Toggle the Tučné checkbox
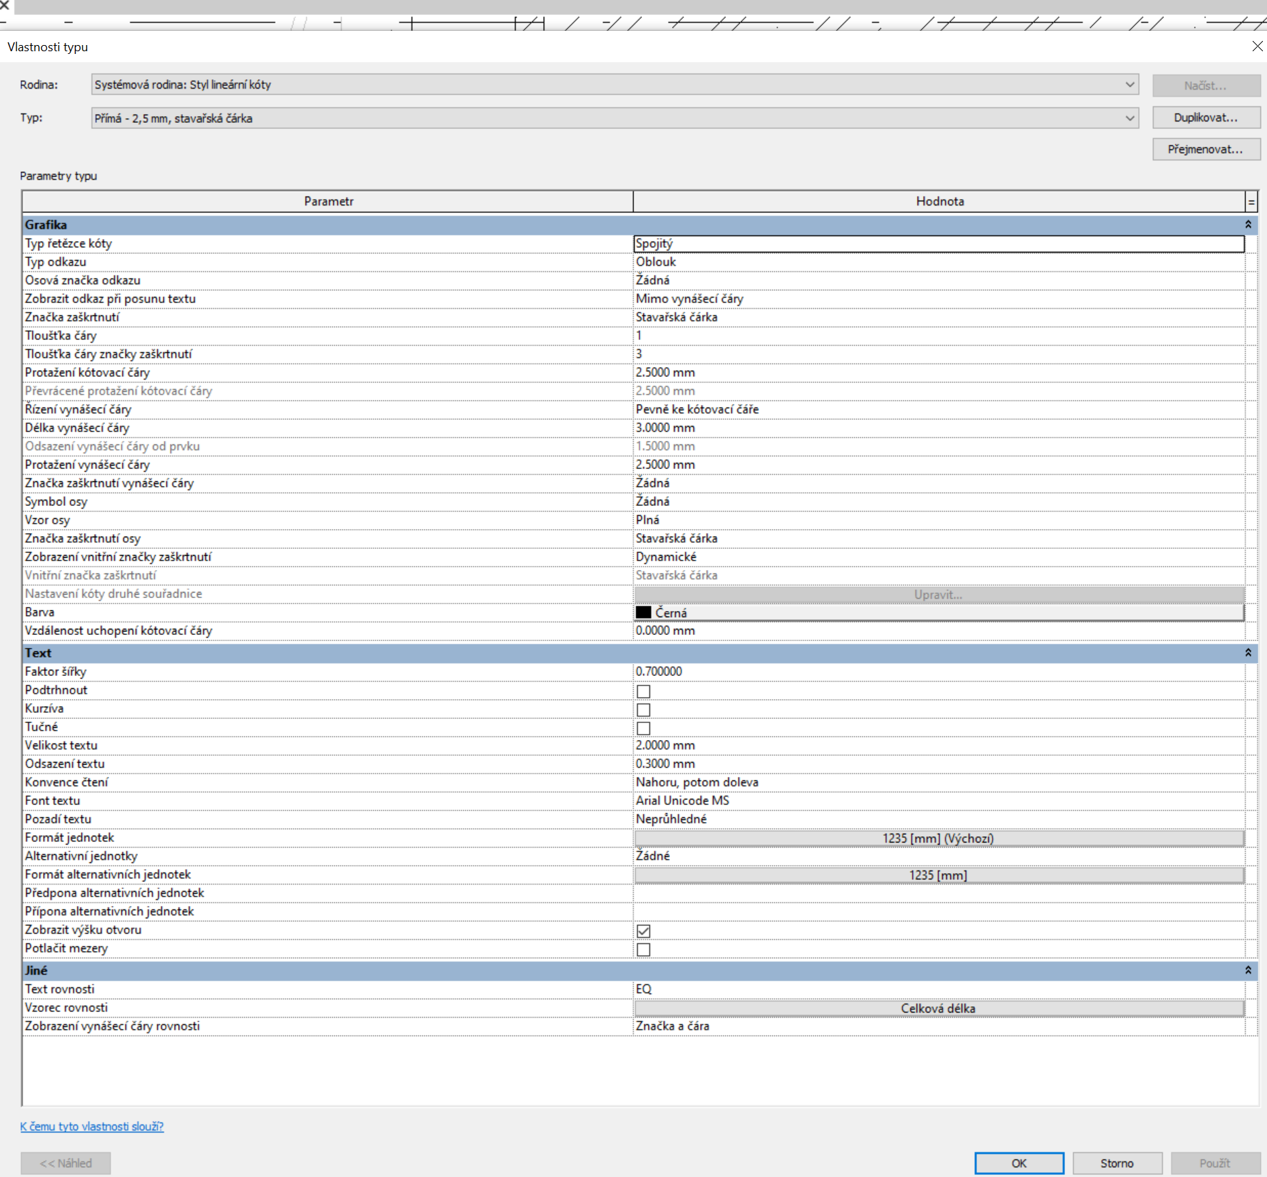 [643, 728]
